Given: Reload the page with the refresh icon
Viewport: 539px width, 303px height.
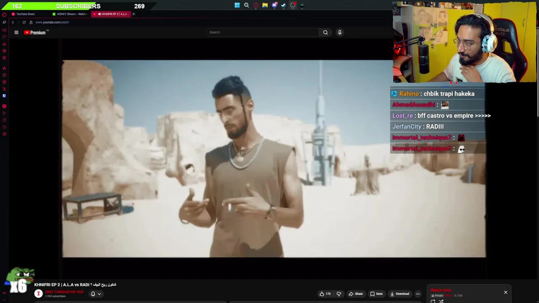Looking at the screenshot, I should 24,22.
